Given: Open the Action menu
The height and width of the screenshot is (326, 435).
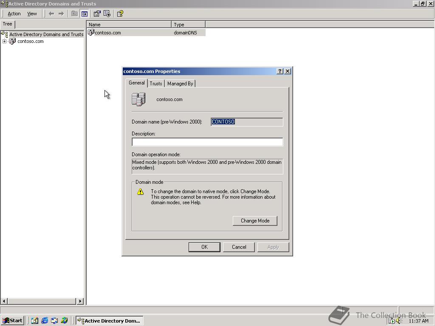Looking at the screenshot, I should [x=14, y=14].
